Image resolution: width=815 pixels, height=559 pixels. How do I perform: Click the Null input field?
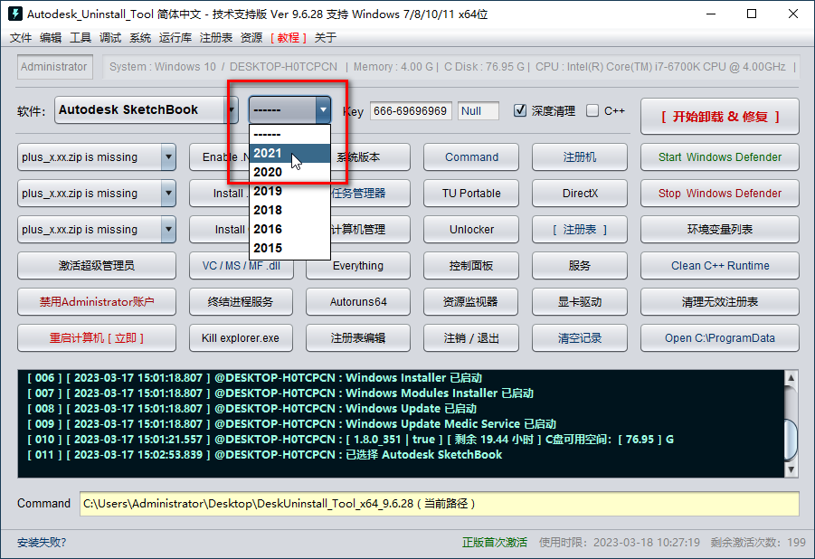click(x=479, y=110)
